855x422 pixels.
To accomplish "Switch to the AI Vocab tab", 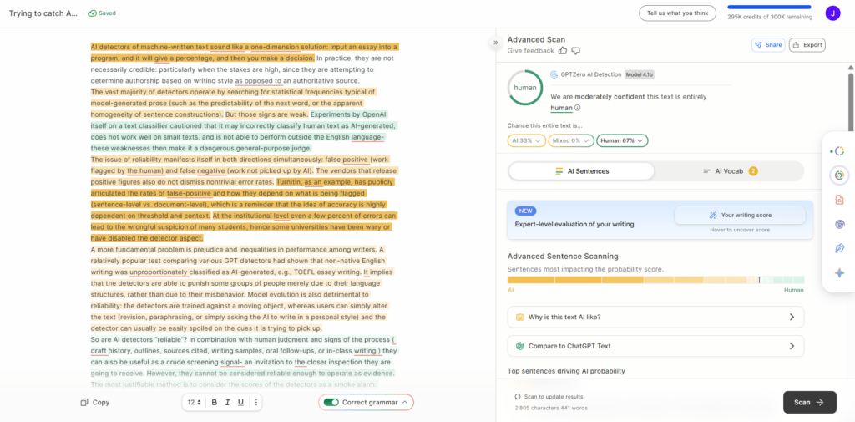I will tap(730, 171).
